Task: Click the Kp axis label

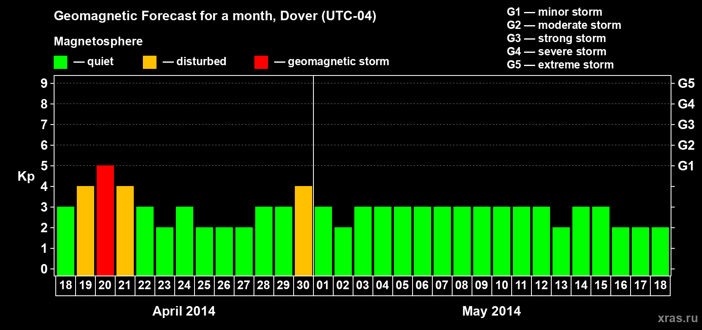Action: click(x=26, y=177)
